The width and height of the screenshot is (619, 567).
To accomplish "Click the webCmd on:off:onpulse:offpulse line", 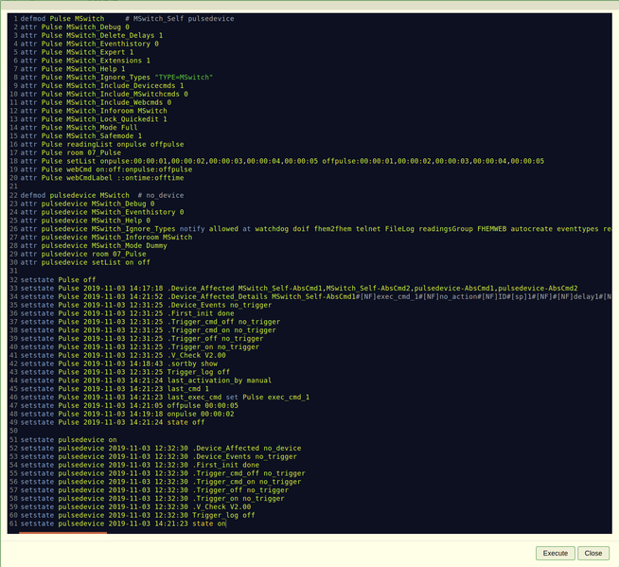I will 106,169.
